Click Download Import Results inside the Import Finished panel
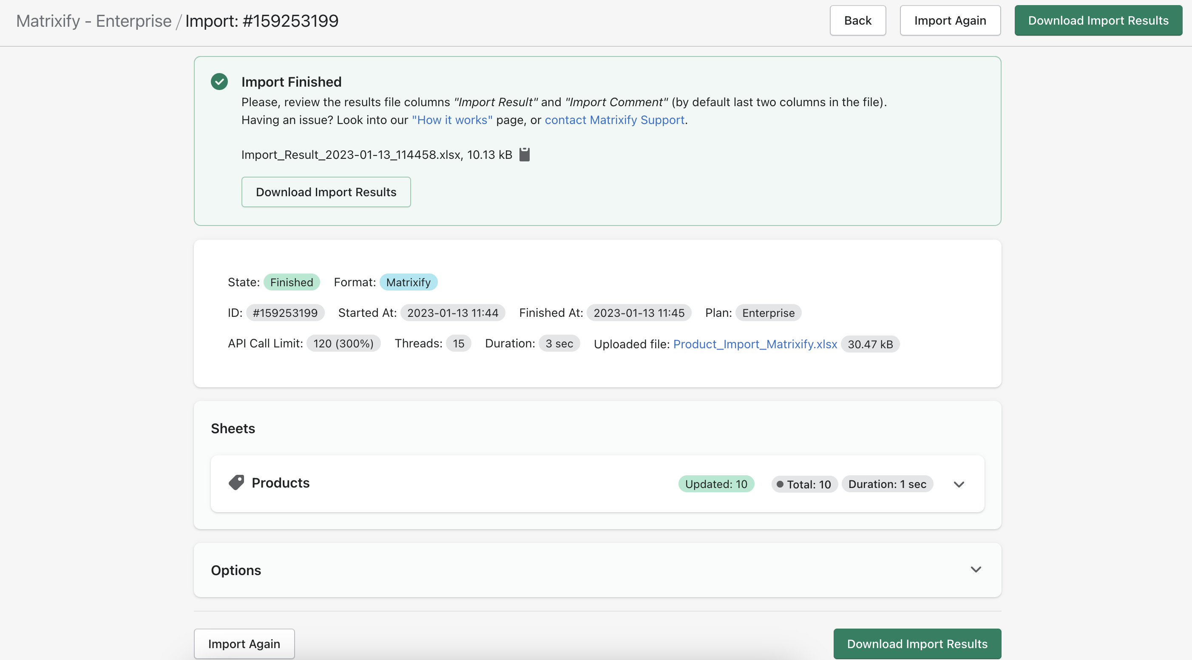1192x660 pixels. (x=326, y=192)
